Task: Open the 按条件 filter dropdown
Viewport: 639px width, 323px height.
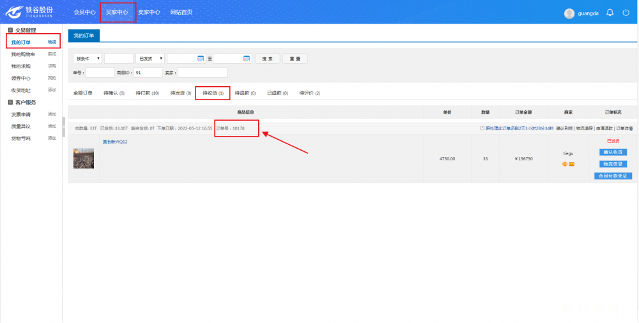Action: coord(87,58)
